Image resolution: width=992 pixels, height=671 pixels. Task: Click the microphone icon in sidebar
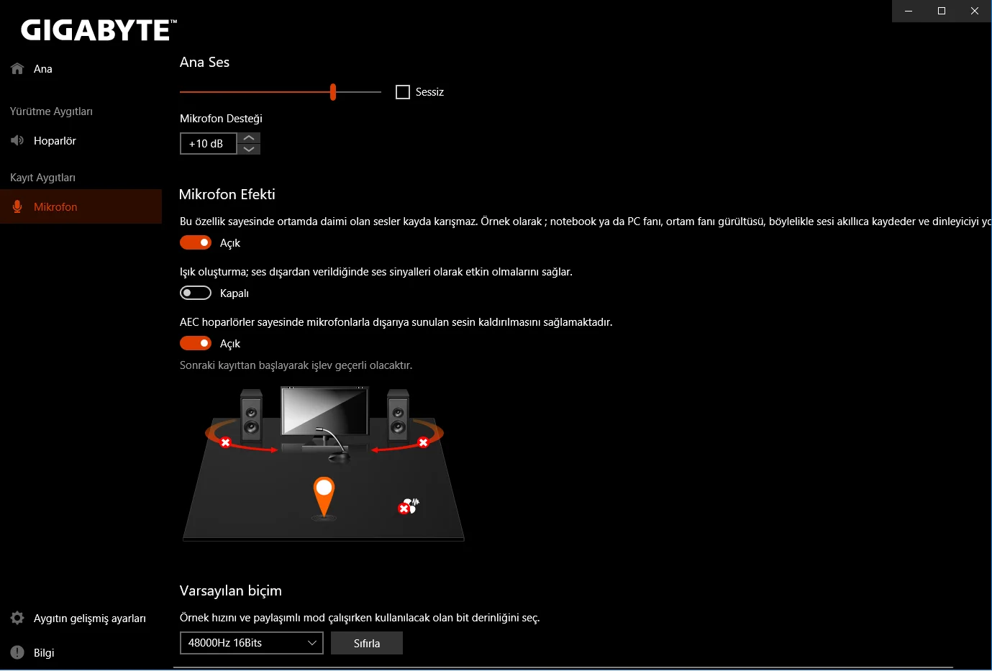coord(17,207)
